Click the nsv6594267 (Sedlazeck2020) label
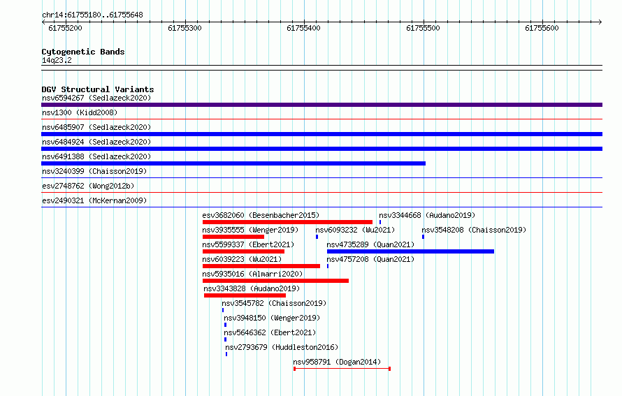This screenshot has width=622, height=396. [x=96, y=98]
